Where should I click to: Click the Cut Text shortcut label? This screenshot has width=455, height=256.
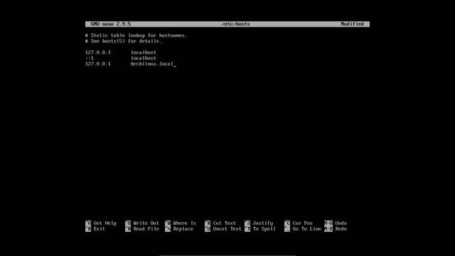click(x=225, y=223)
